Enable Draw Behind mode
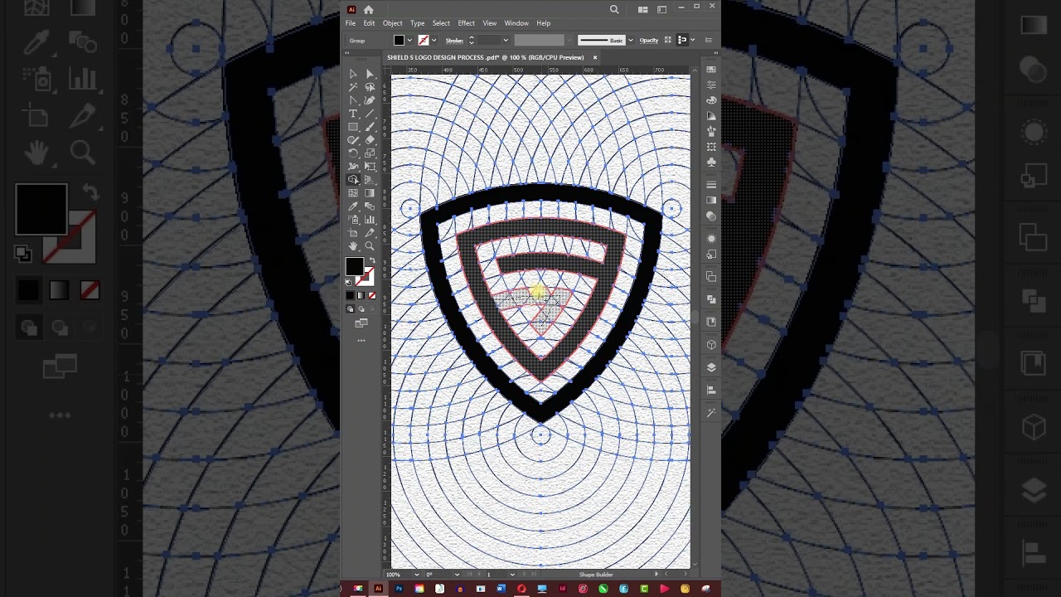The image size is (1061, 597). [x=361, y=308]
